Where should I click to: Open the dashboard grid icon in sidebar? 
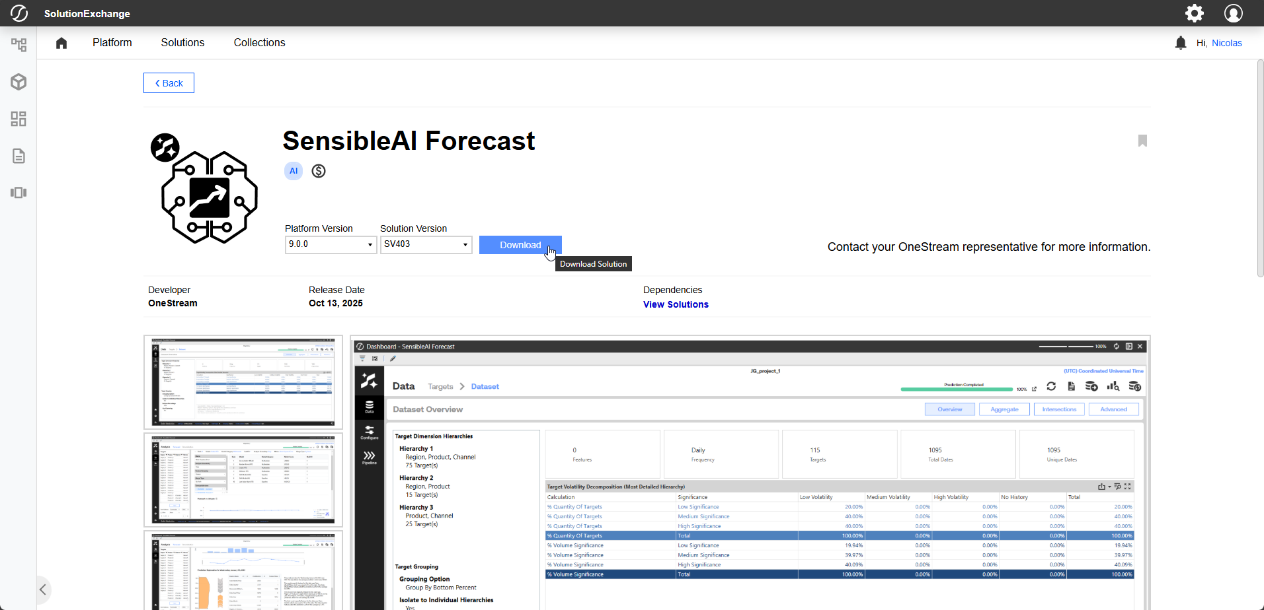click(19, 119)
